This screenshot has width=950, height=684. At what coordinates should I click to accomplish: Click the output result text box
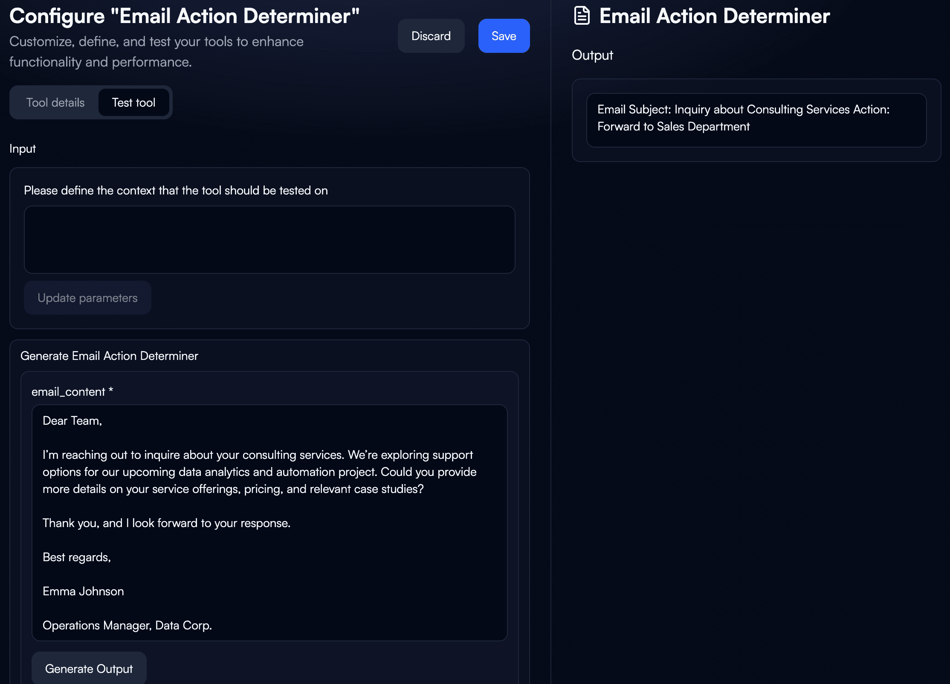[756, 120]
